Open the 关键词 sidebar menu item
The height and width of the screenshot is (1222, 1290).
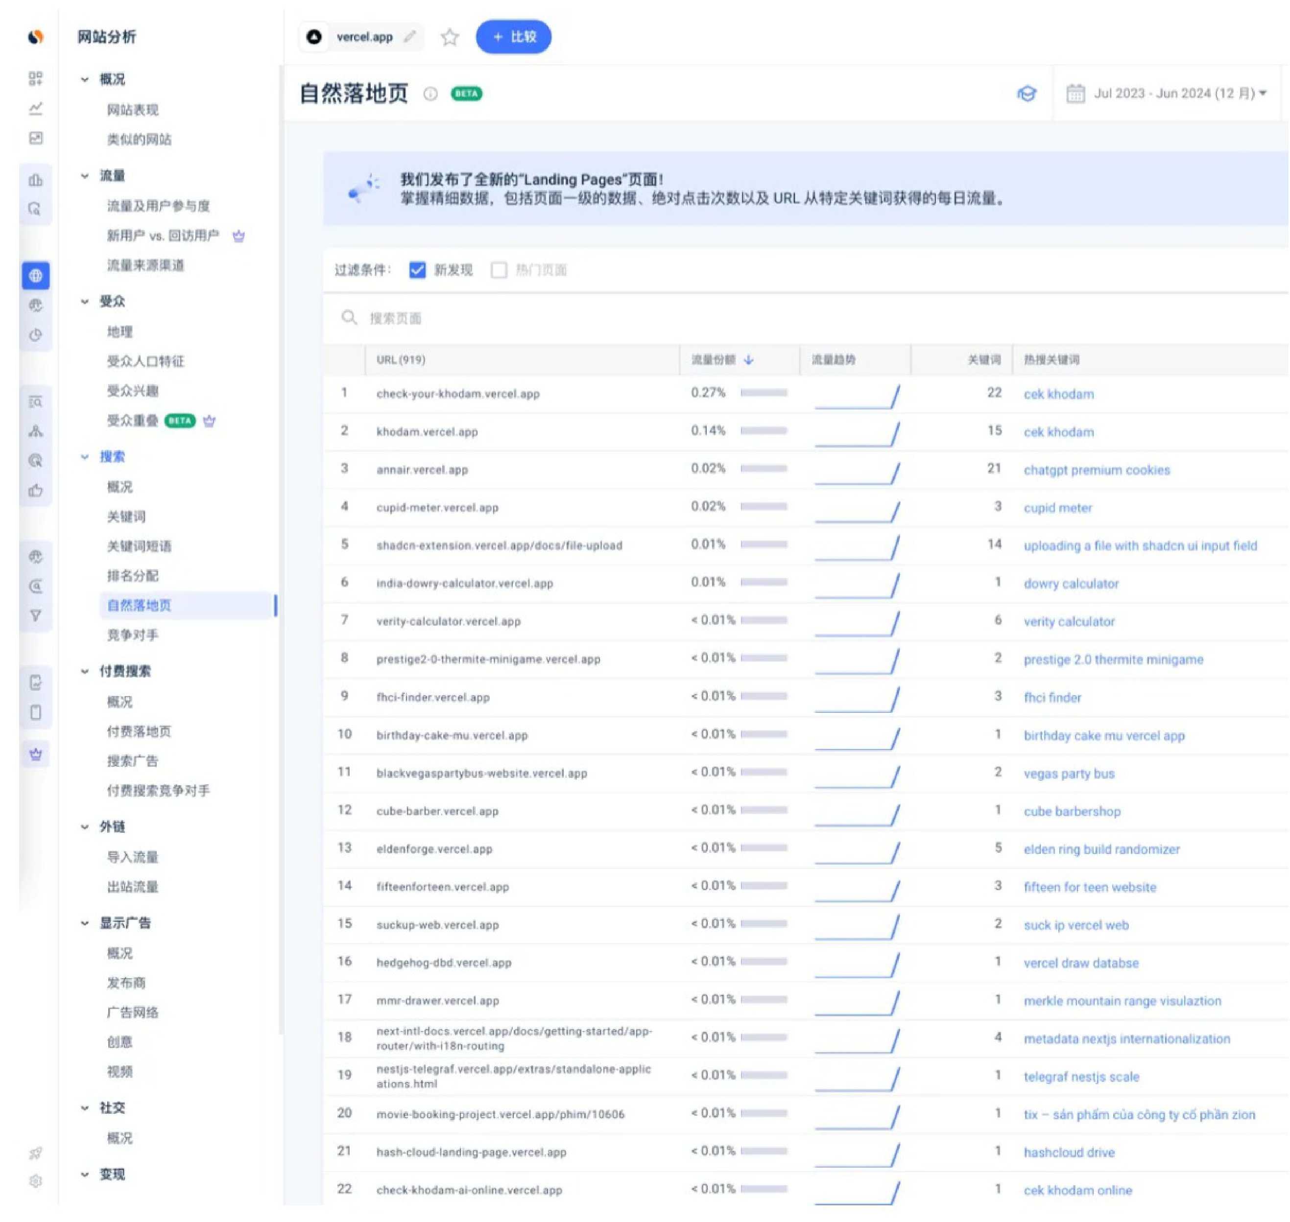126,517
